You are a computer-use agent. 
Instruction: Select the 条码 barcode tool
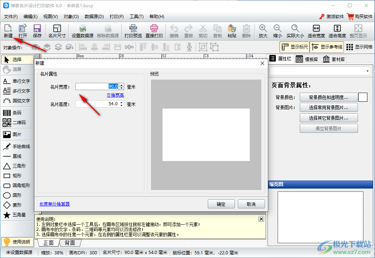[x=17, y=113]
